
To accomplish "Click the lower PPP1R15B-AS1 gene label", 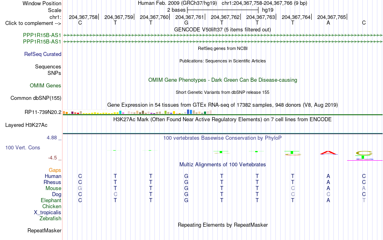I will [x=42, y=42].
